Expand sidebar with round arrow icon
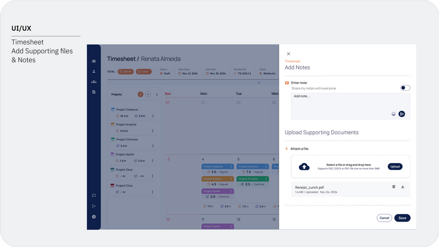Viewport: 439px width, 247px height. [94, 217]
